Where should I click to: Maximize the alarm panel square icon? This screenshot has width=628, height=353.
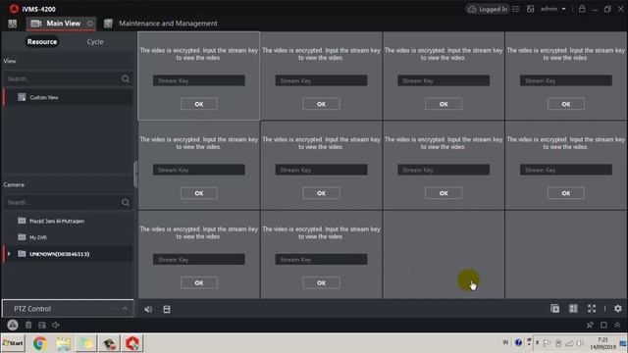(x=603, y=325)
